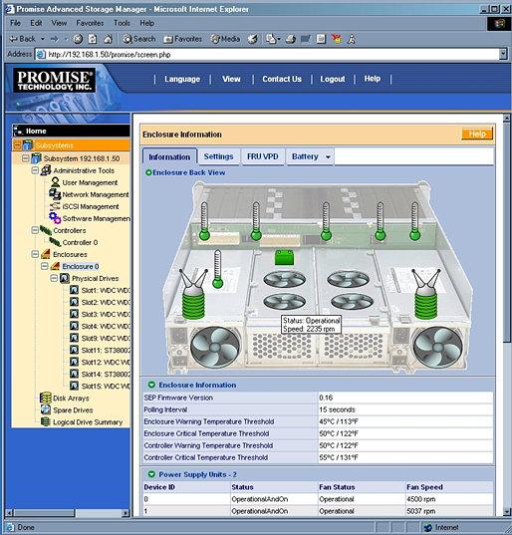Click the User Management icon
The width and height of the screenshot is (512, 535).
click(55, 182)
